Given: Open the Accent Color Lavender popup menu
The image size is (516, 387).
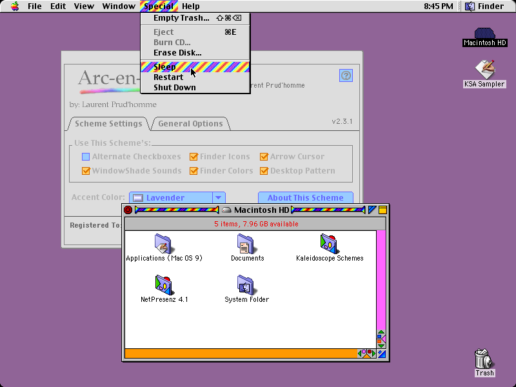Looking at the screenshot, I should click(177, 197).
